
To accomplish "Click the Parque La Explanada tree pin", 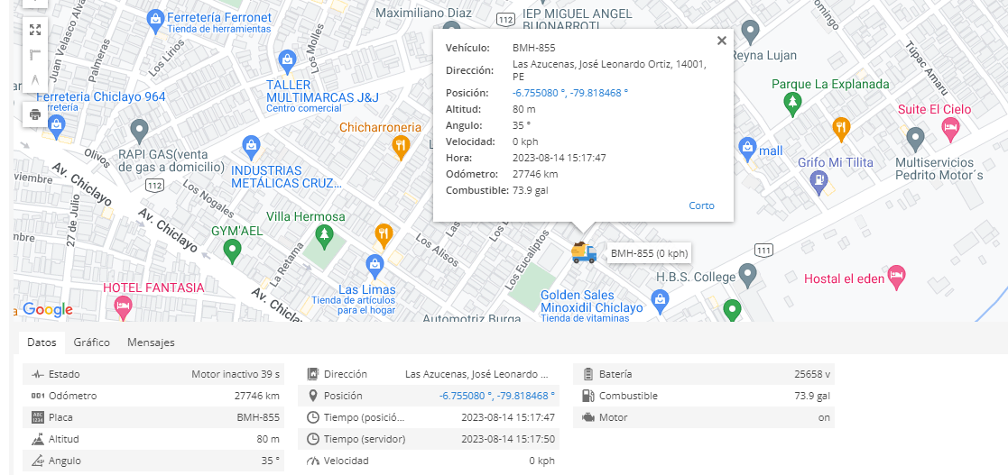I will [x=792, y=103].
